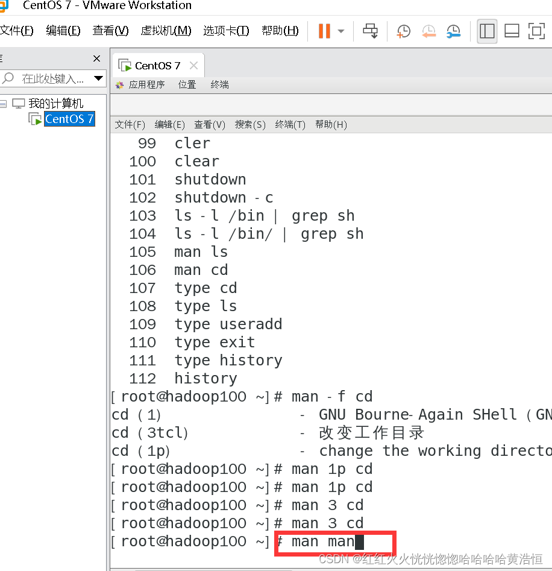The image size is (552, 571).
Task: Open the terminal 帮助(H) menu
Action: point(331,125)
